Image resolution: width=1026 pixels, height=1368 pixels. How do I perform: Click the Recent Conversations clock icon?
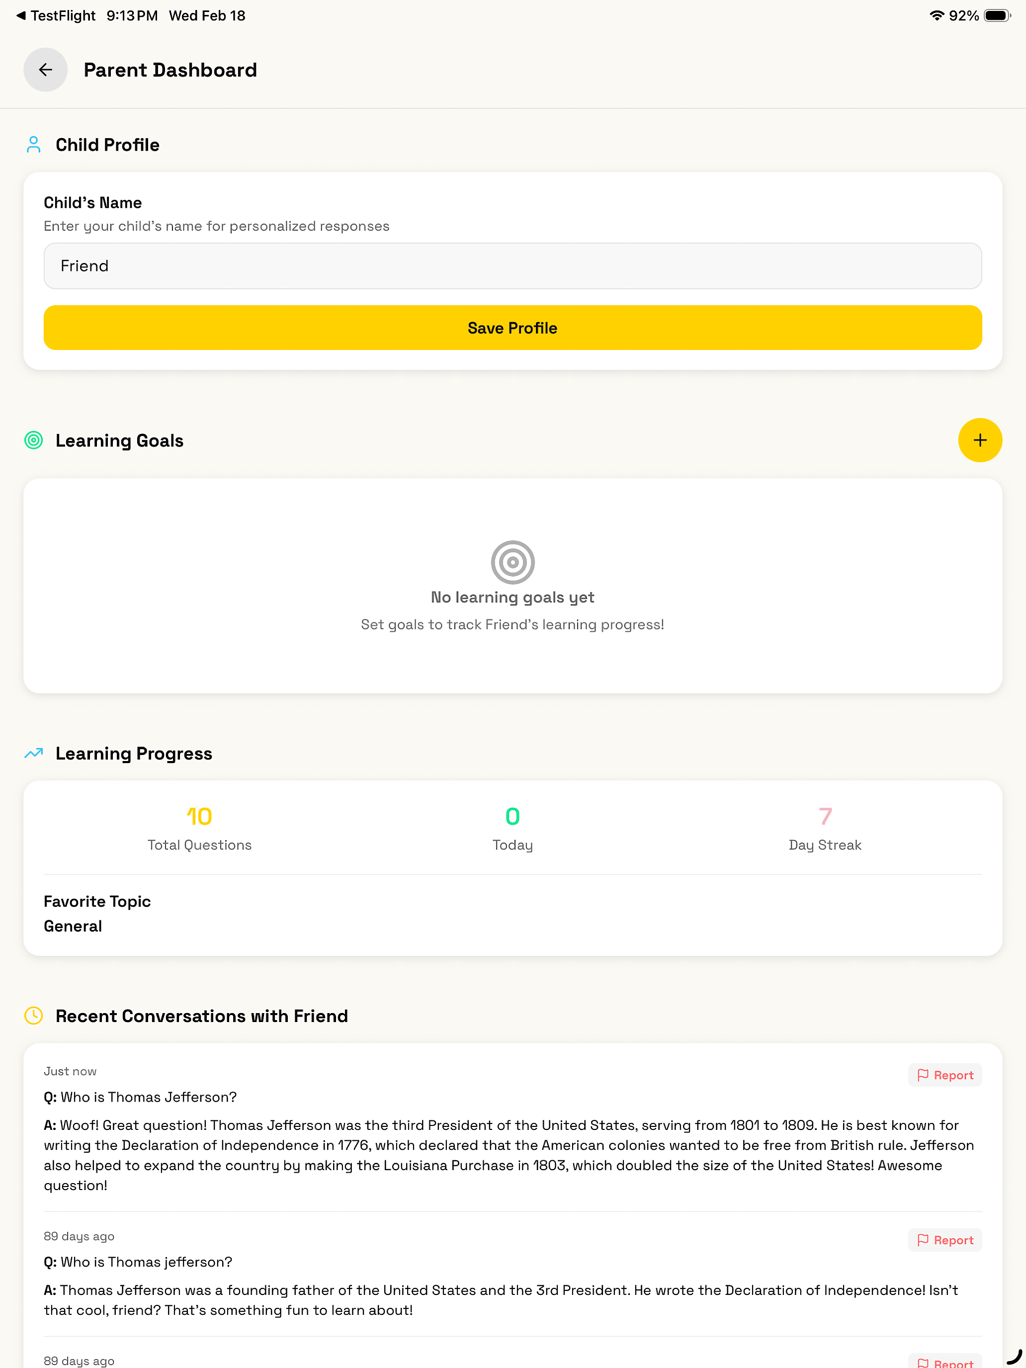click(x=33, y=1016)
